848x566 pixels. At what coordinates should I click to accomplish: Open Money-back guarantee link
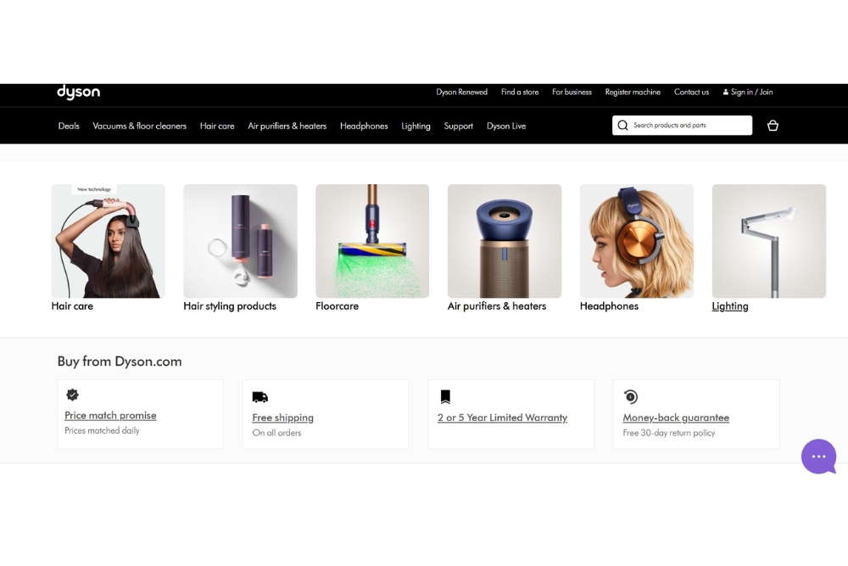pos(676,417)
